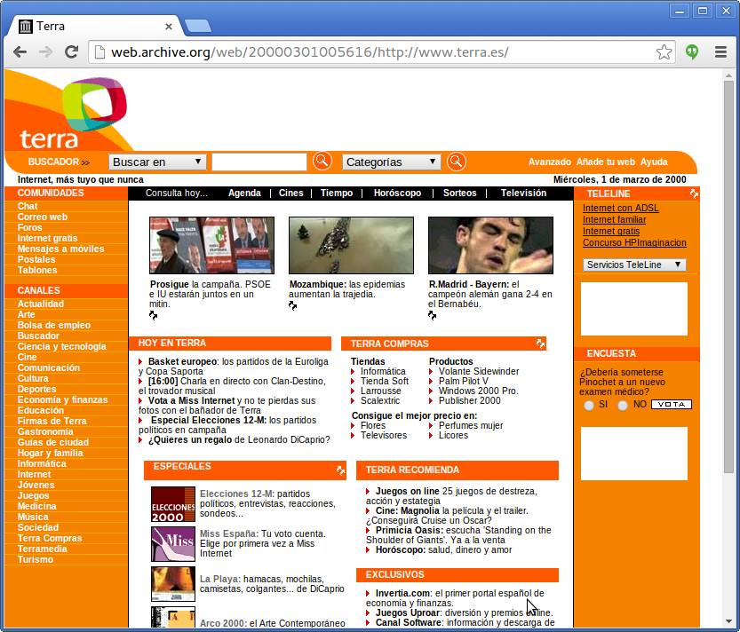Click 'Invertia.com' exclusive link
740x632 pixels.
tap(402, 593)
